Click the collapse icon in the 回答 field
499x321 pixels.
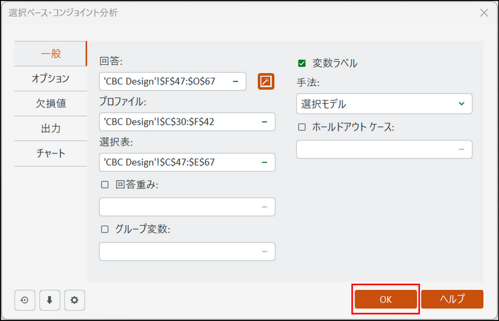pyautogui.click(x=235, y=81)
